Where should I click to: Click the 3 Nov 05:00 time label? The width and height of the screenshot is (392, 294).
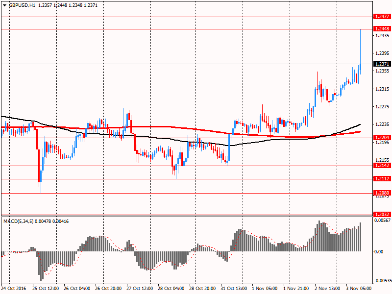pyautogui.click(x=359, y=289)
